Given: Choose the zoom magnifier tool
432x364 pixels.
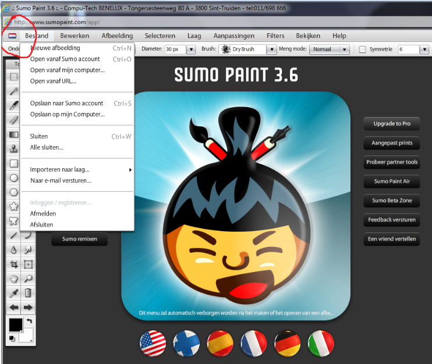Looking at the screenshot, I should [x=27, y=278].
